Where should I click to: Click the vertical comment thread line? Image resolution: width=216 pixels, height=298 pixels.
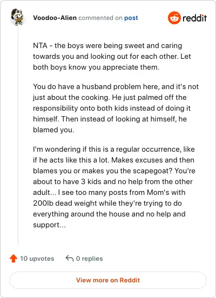(18, 136)
